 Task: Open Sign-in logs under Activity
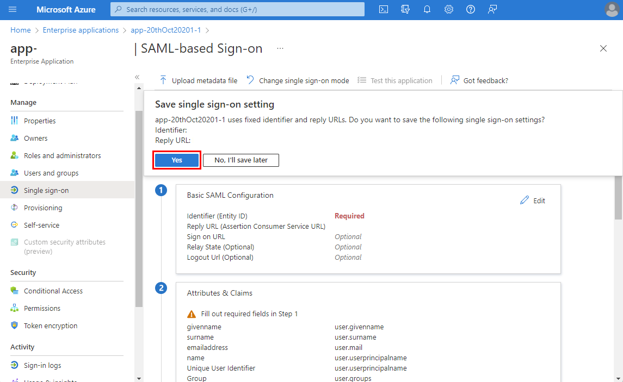(42, 365)
